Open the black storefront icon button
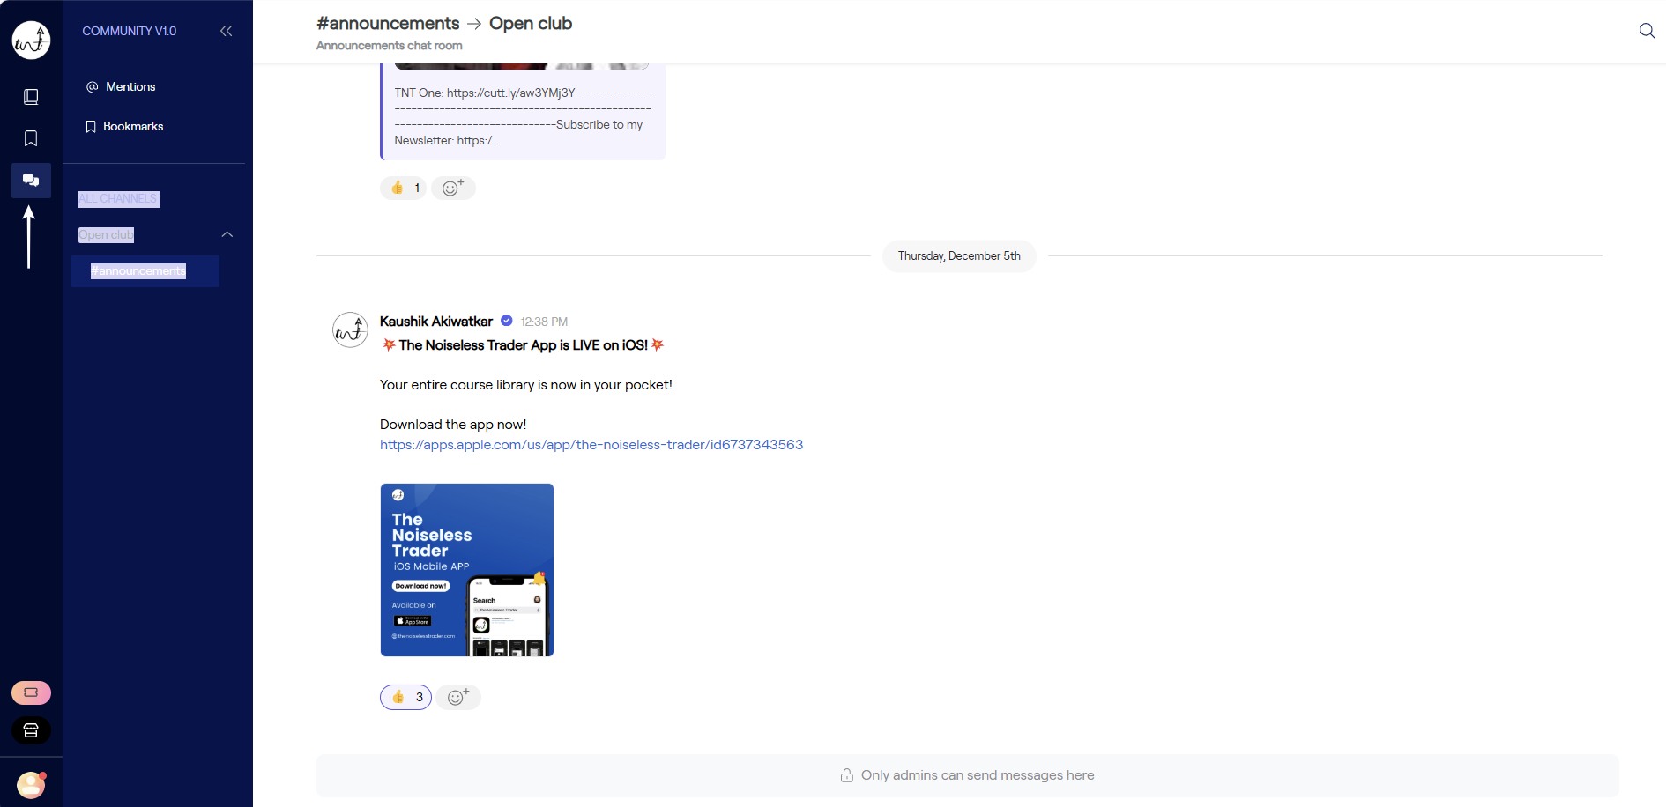Image resolution: width=1666 pixels, height=807 pixels. pyautogui.click(x=31, y=730)
